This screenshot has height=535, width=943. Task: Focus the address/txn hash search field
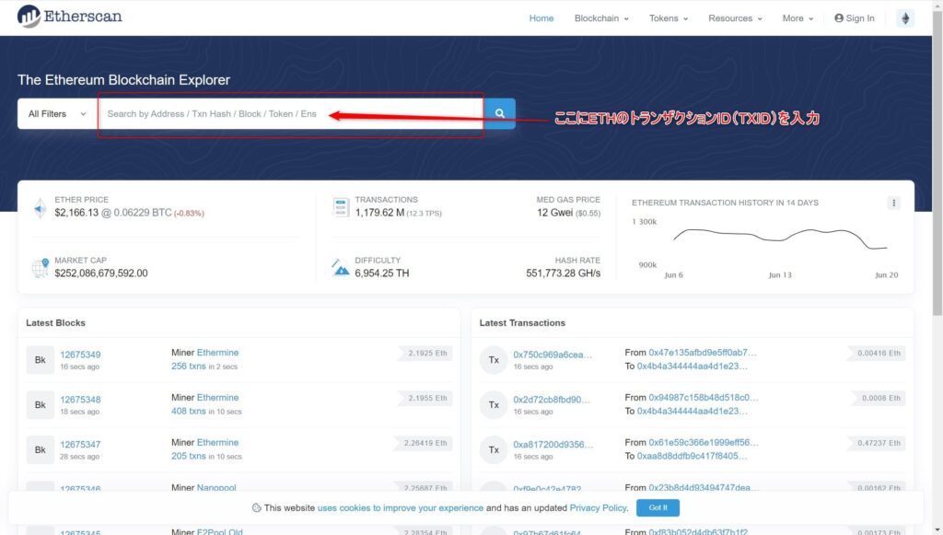tap(291, 113)
